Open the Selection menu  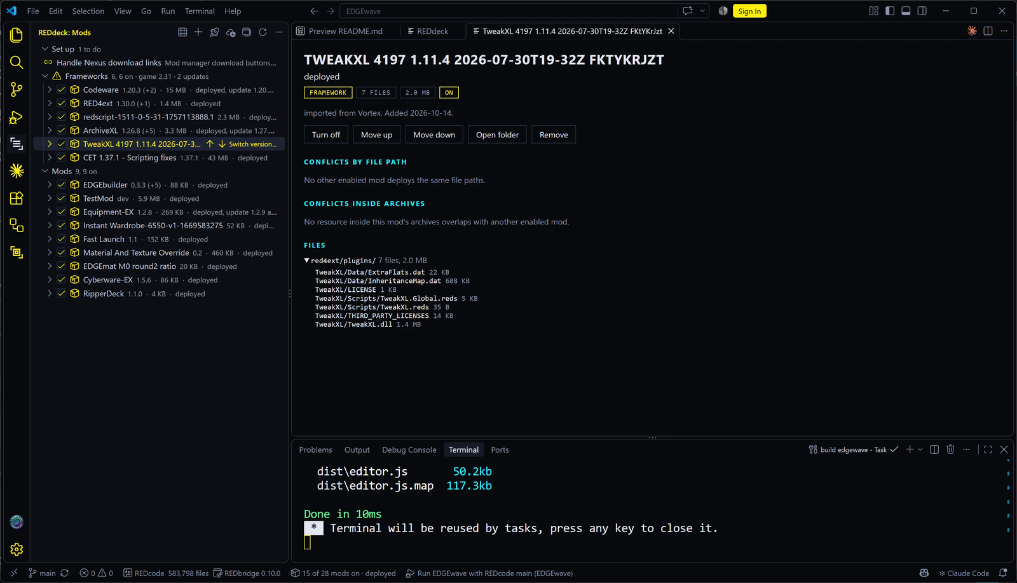(88, 11)
